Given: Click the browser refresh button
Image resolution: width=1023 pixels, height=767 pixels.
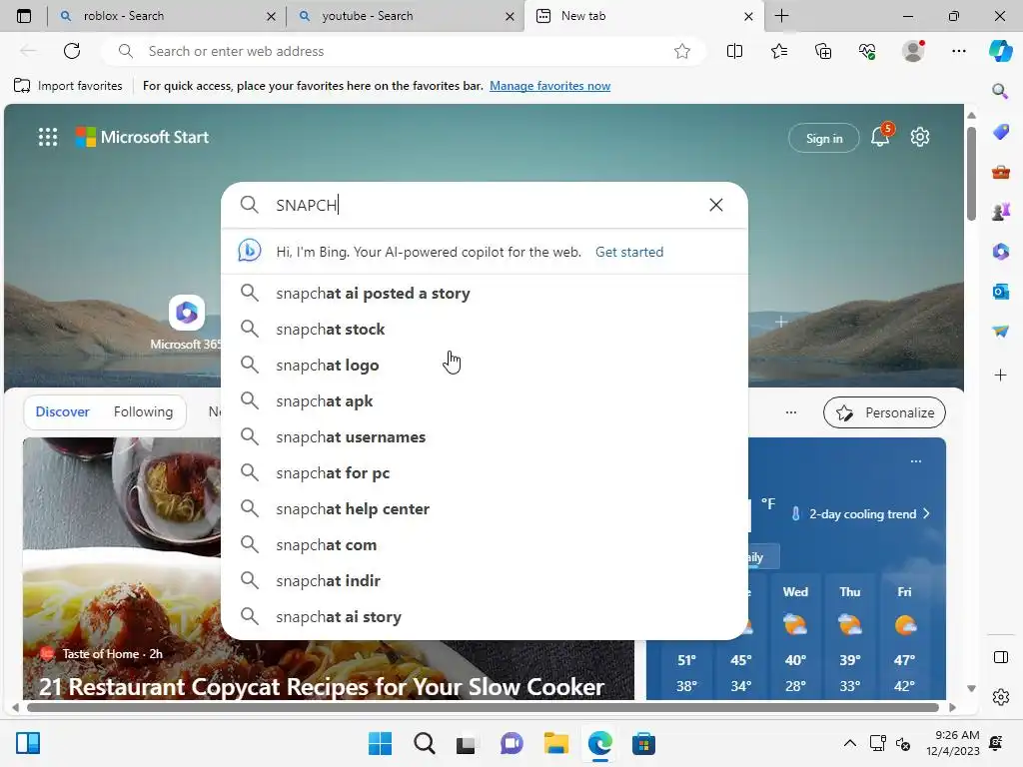Looking at the screenshot, I should [x=72, y=51].
